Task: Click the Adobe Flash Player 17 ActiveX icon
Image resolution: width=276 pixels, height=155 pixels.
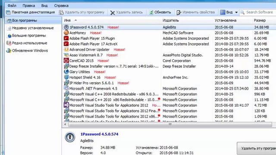Action: coord(66,44)
